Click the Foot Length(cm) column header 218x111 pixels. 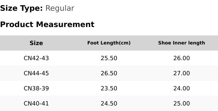pyautogui.click(x=109, y=43)
